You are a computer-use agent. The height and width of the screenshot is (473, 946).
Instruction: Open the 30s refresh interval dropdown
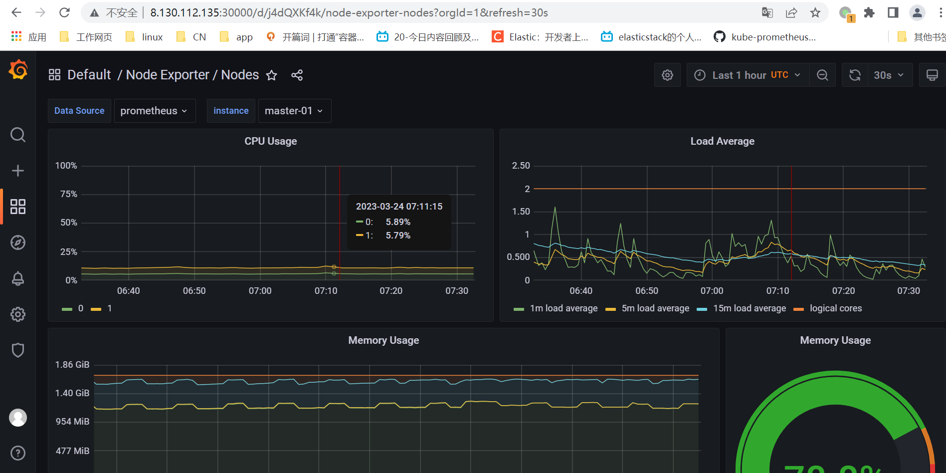tap(890, 75)
